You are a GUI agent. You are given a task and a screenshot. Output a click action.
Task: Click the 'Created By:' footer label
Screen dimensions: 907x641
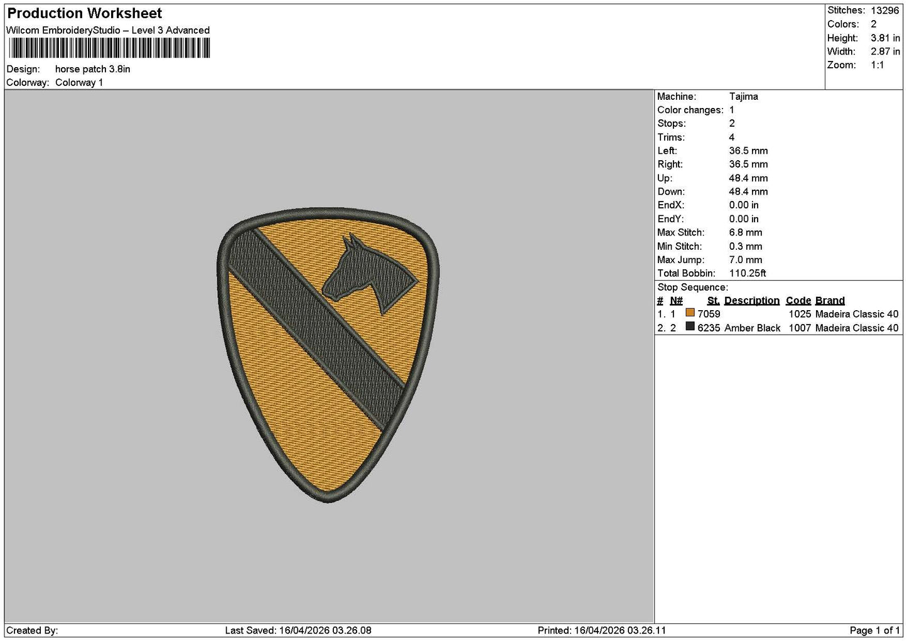[x=32, y=630]
